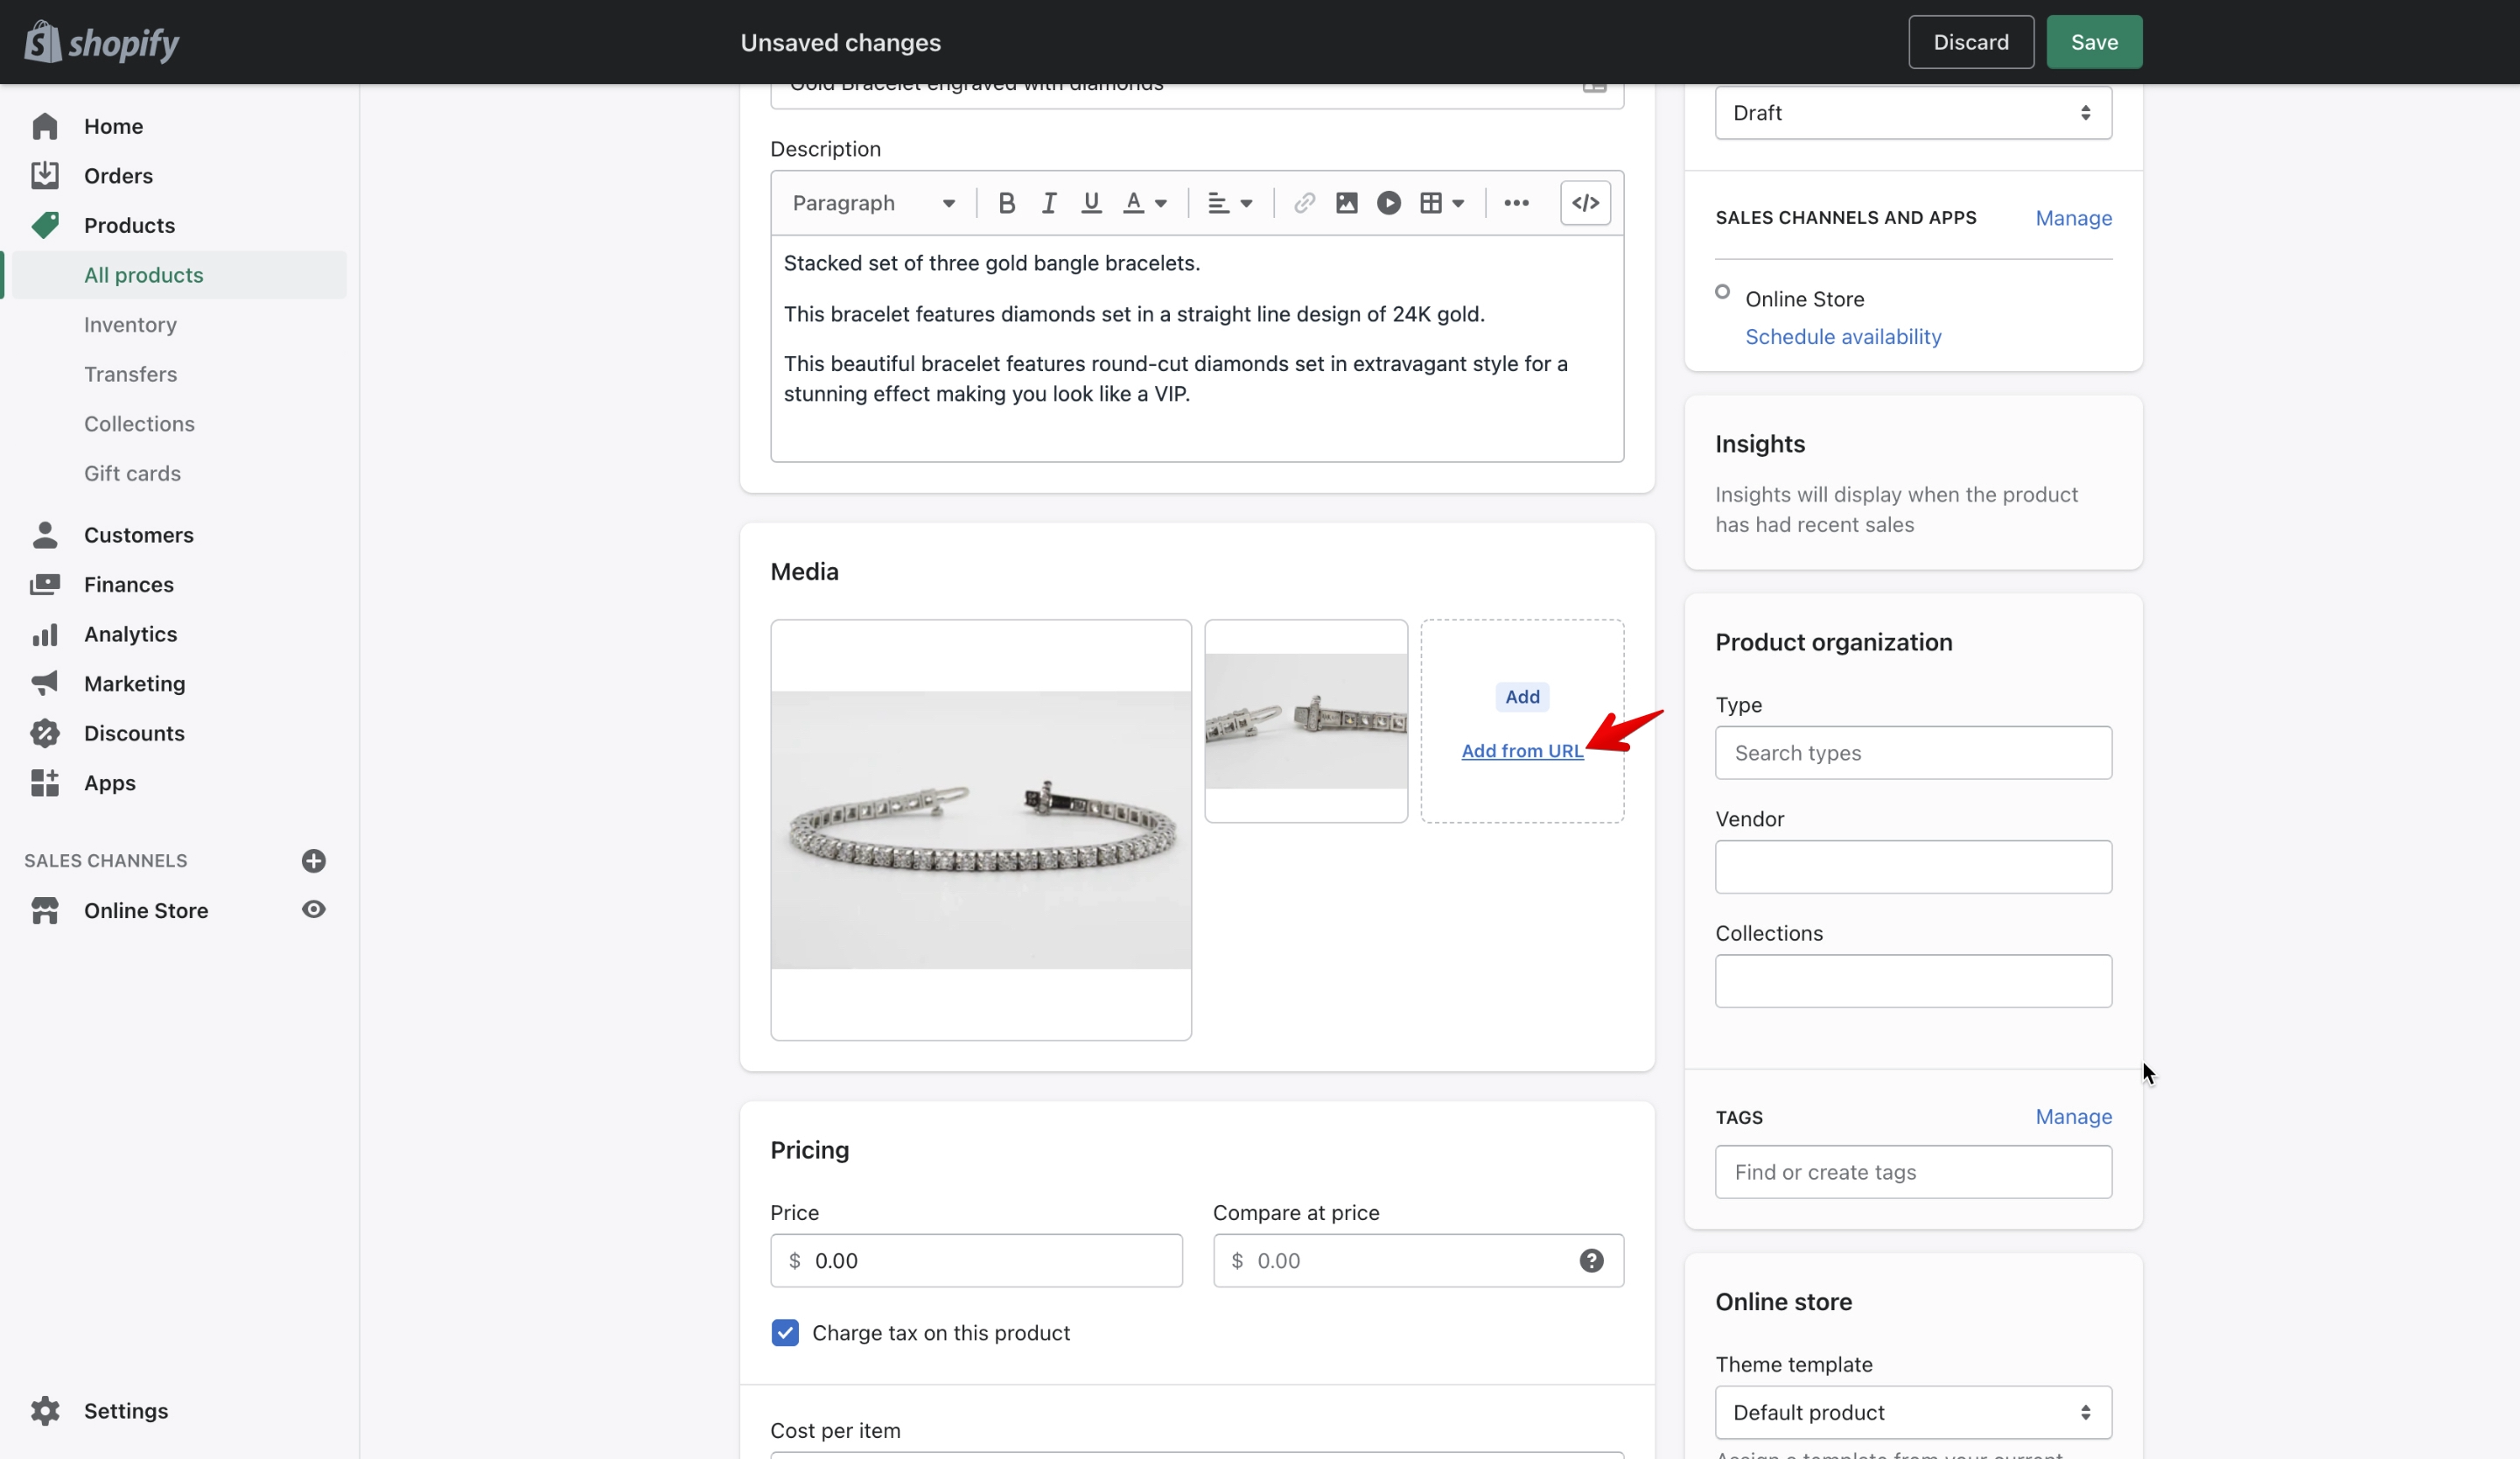
Task: Click Add from URL link
Action: click(x=1522, y=751)
